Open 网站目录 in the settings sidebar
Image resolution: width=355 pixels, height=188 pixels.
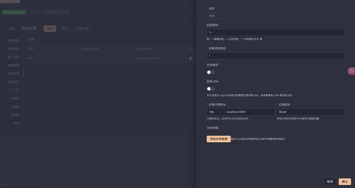[x=13, y=49]
